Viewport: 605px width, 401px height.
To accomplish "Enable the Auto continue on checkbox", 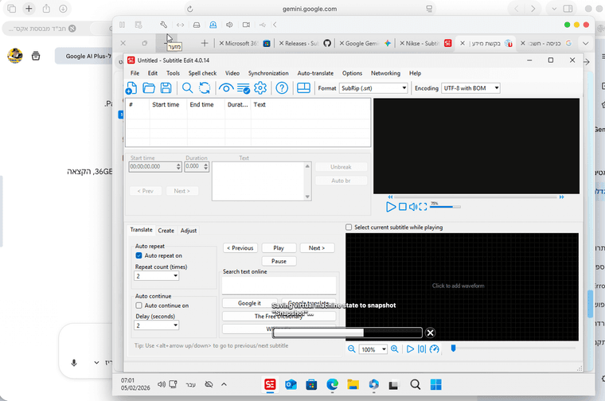I will coord(139,306).
